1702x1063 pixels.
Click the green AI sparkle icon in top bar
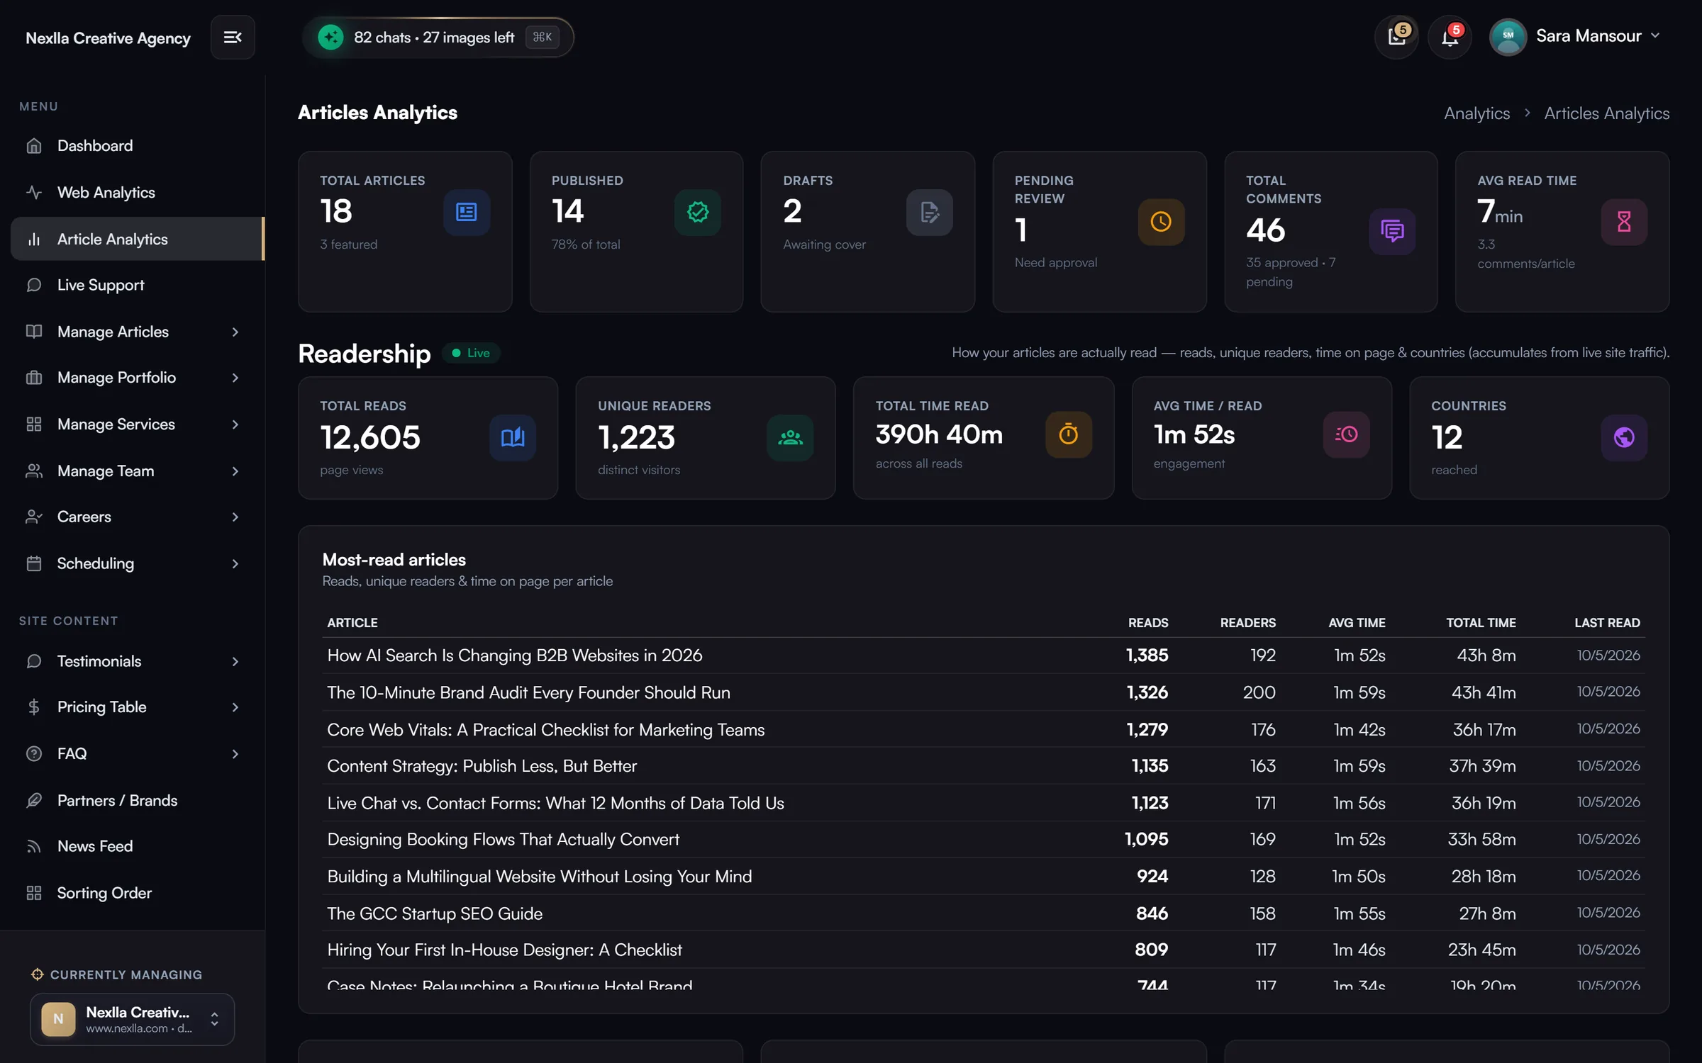pos(330,37)
